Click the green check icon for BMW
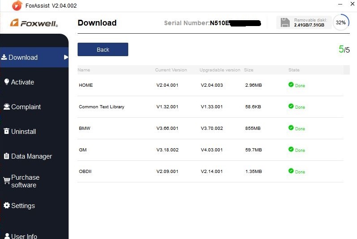Screen dimensions: 357x239 (x=291, y=128)
